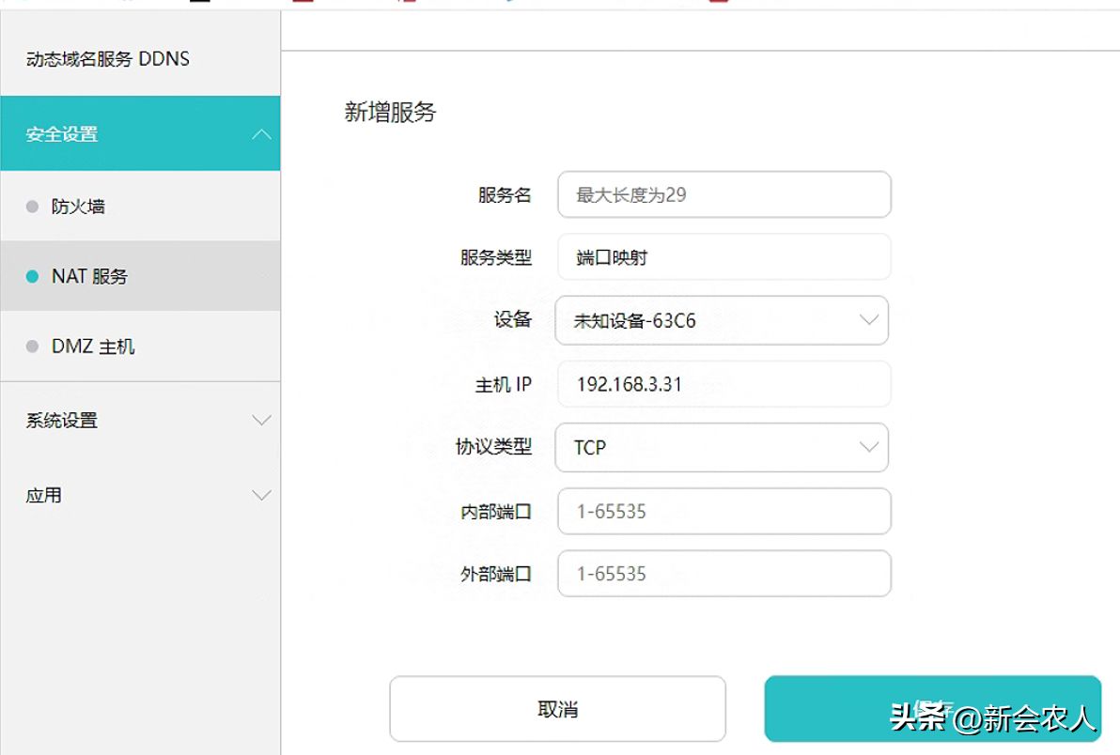Click the 主机 IP field with 192.168.3.31

pos(723,384)
